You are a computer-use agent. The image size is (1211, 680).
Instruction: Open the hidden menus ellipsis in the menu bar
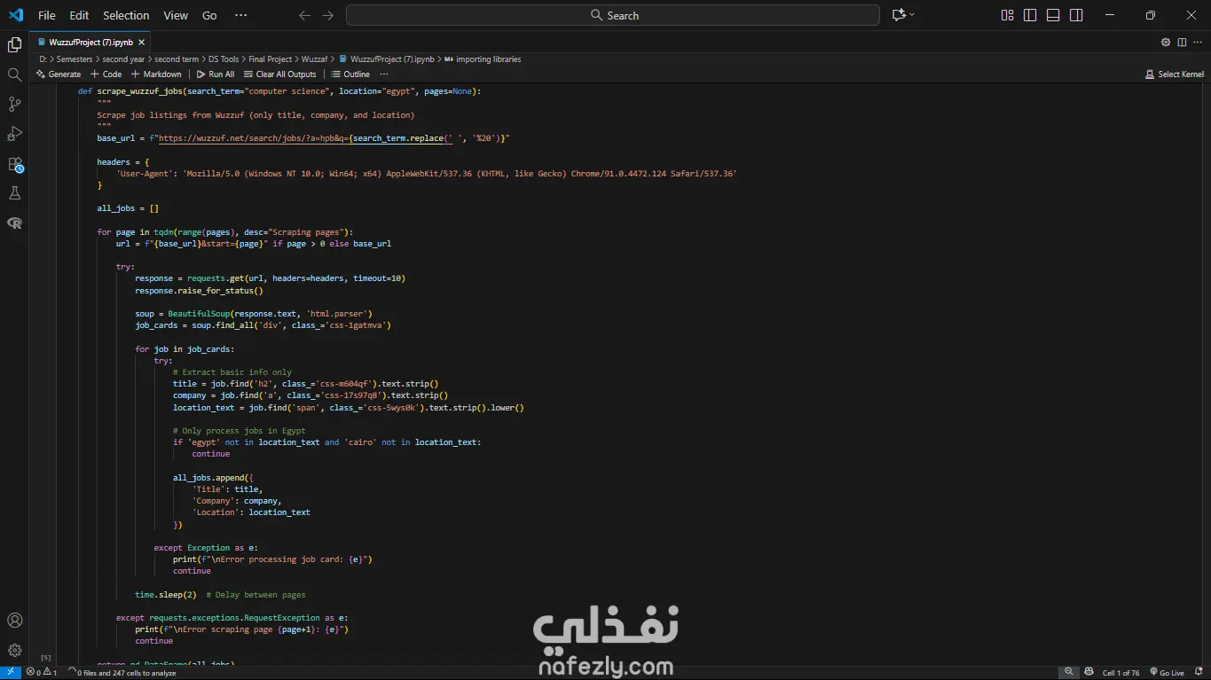[x=241, y=15]
